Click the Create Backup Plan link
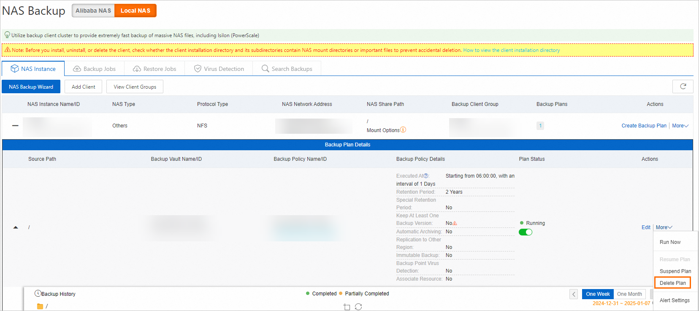Screen dimensions: 699x311 (644, 126)
